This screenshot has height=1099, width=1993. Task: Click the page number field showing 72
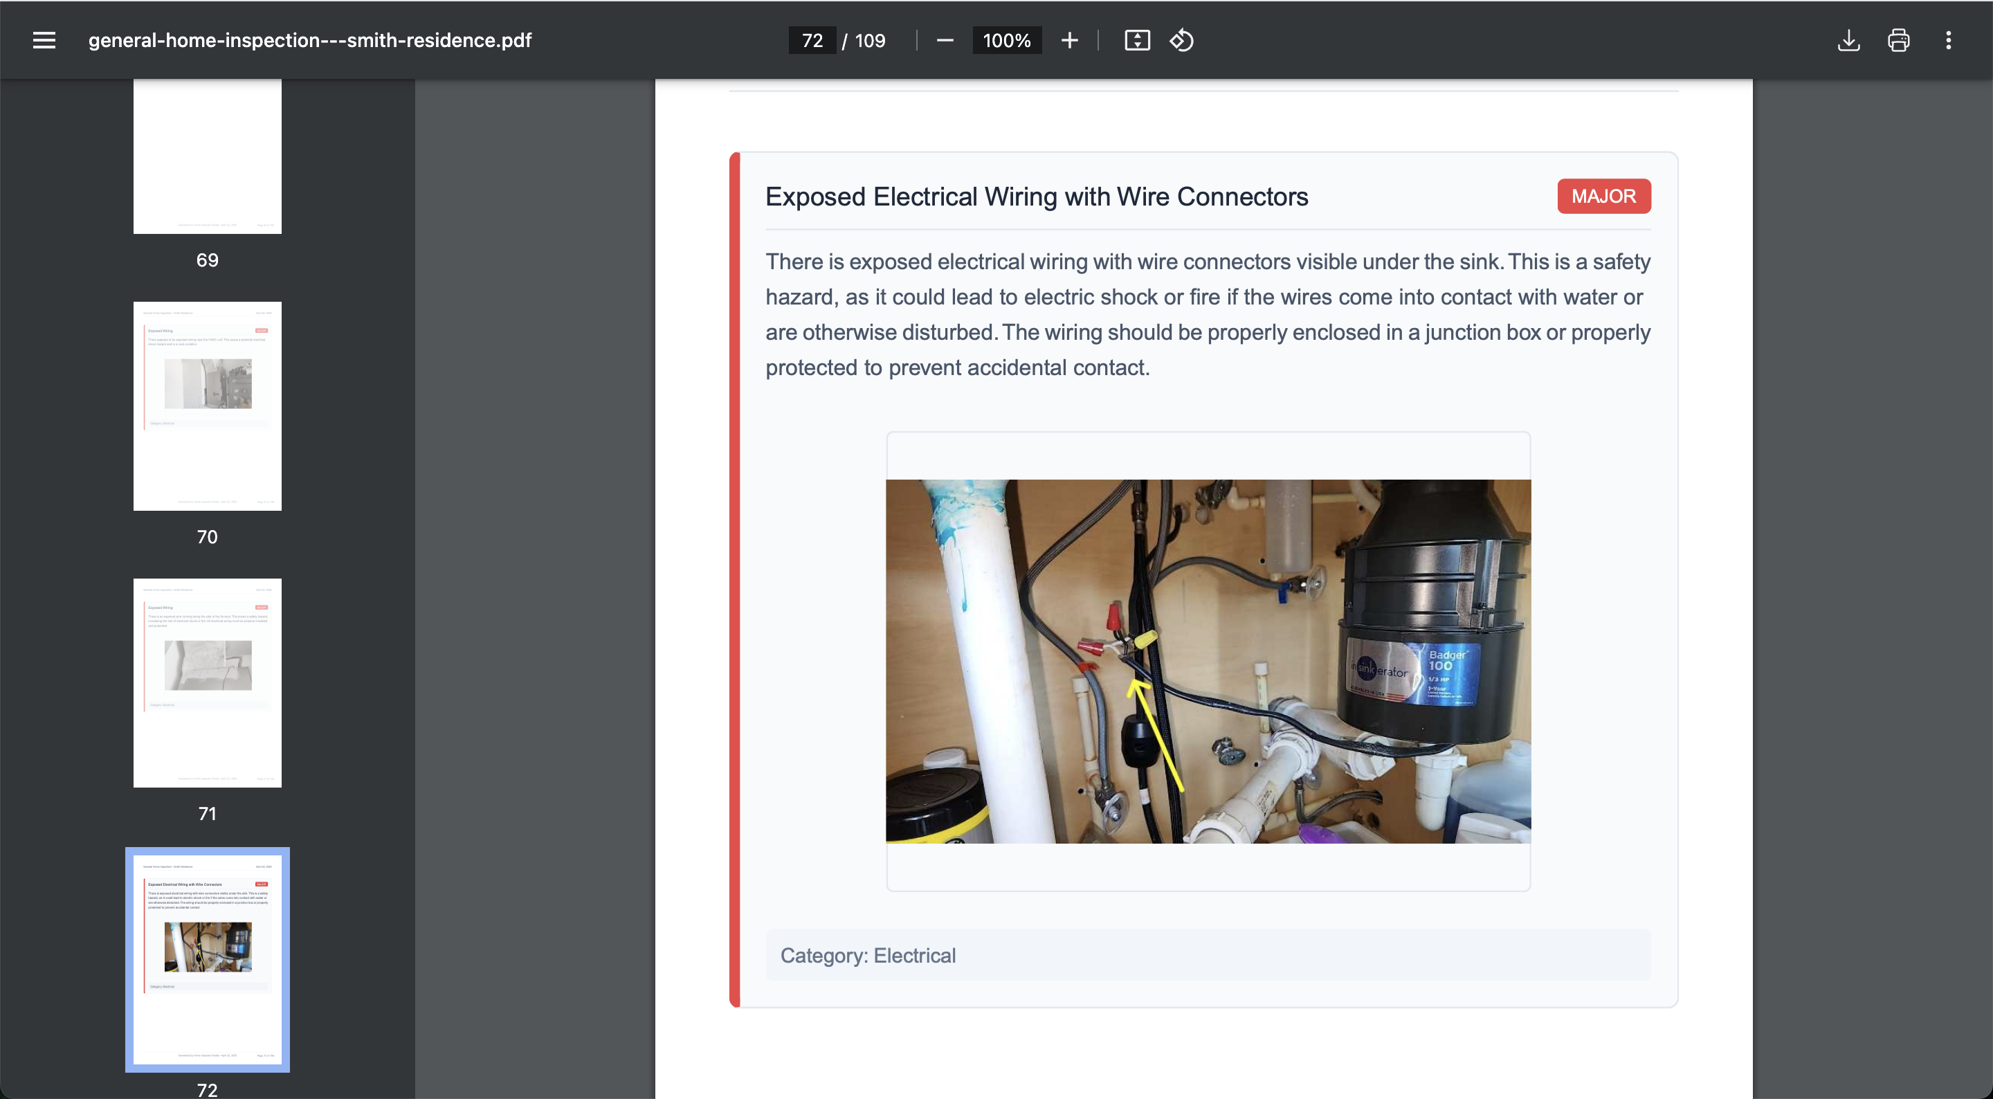click(812, 40)
